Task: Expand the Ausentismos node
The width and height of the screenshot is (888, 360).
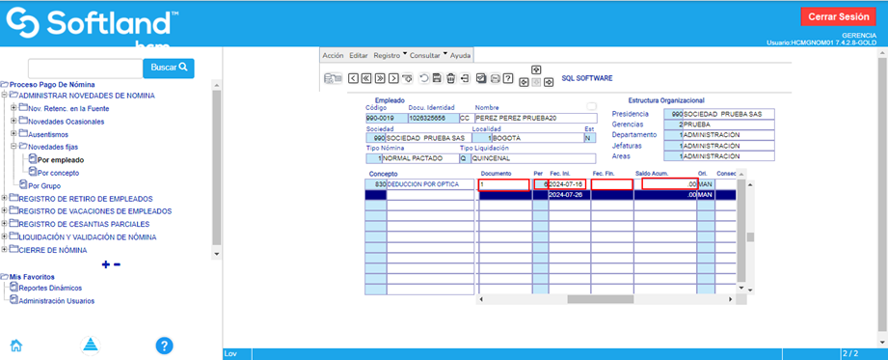Action: (14, 134)
